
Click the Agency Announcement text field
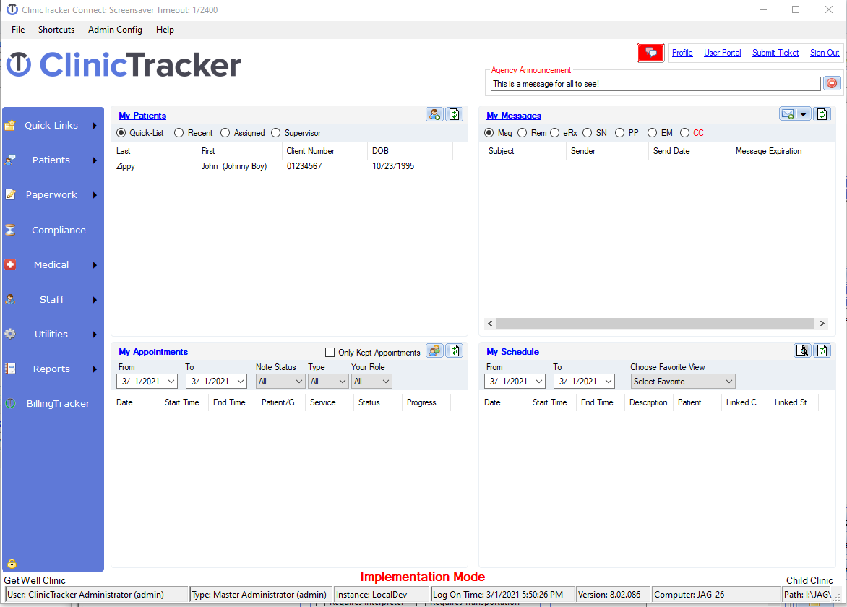point(655,84)
